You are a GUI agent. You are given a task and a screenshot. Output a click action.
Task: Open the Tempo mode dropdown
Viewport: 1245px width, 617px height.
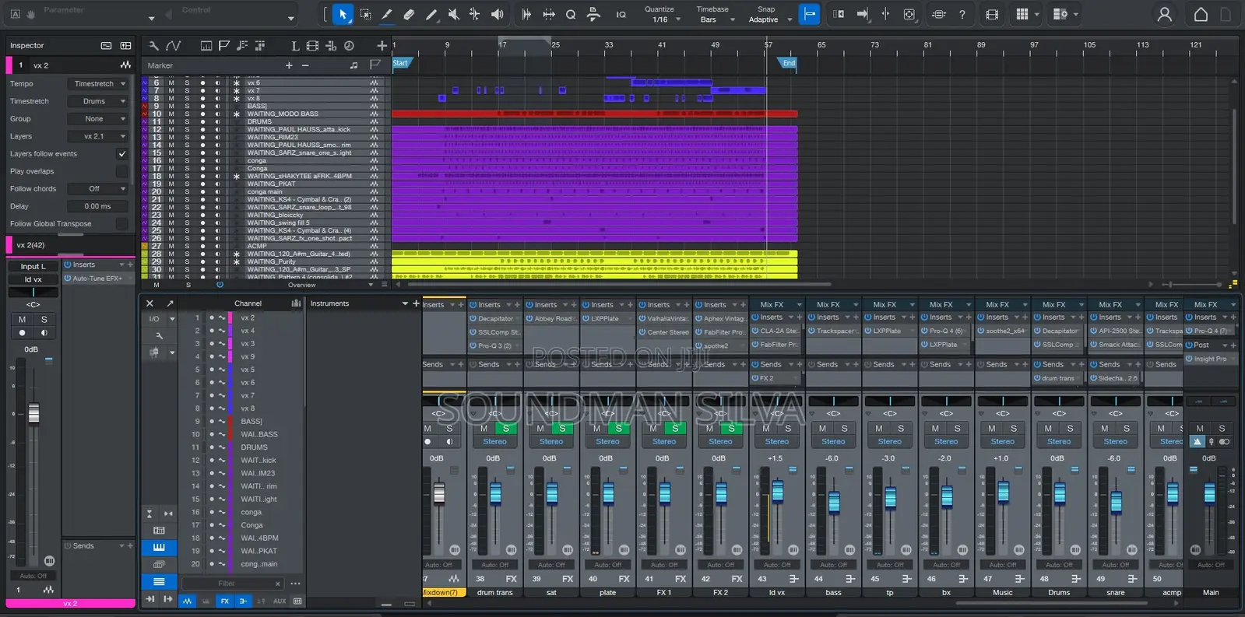tap(99, 84)
